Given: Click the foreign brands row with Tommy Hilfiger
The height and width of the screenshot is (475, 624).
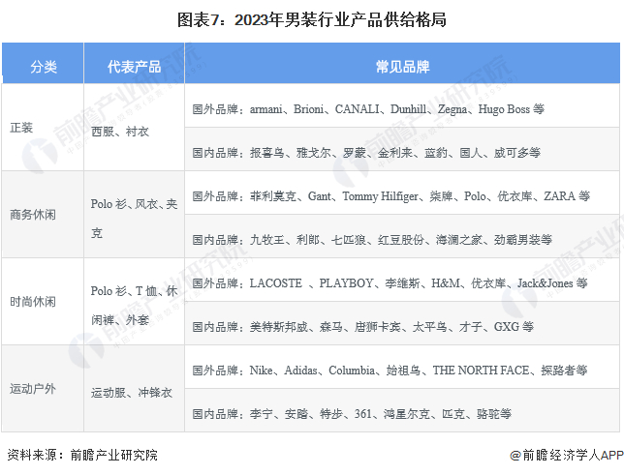Looking at the screenshot, I should tap(402, 193).
